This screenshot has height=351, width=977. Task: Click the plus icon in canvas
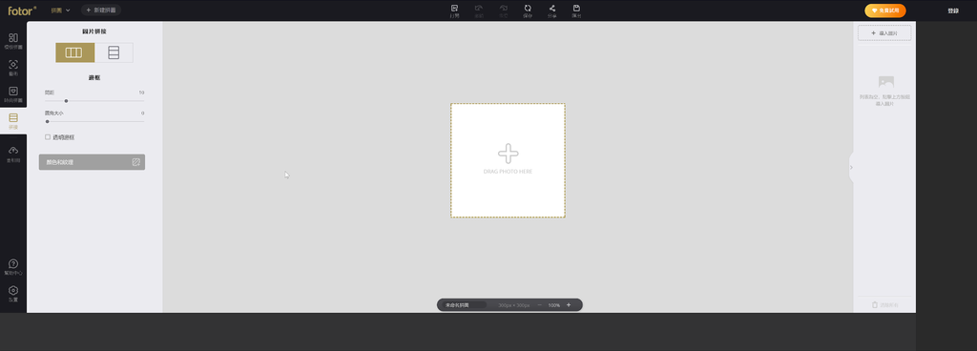(508, 154)
